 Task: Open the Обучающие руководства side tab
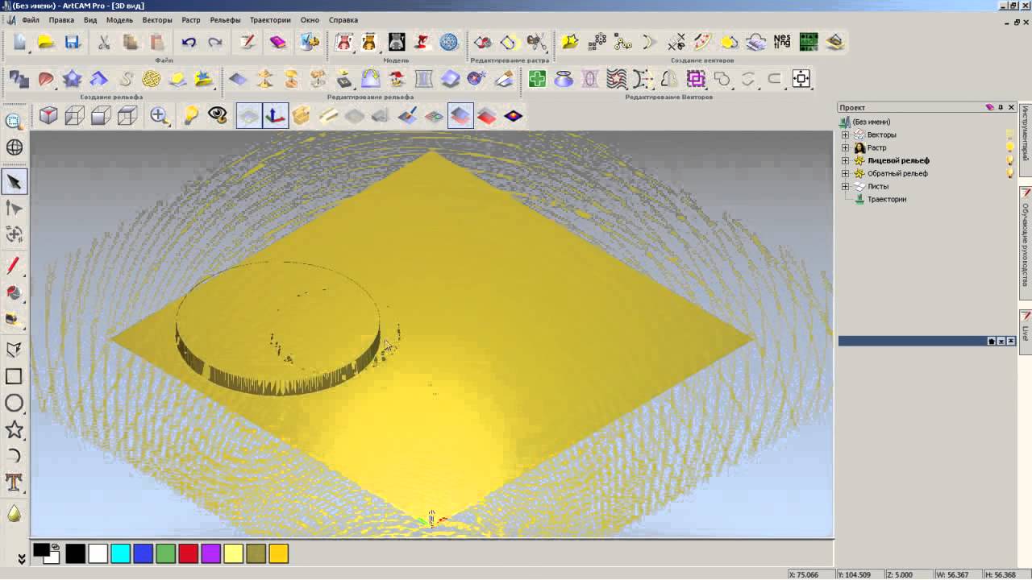click(1026, 243)
